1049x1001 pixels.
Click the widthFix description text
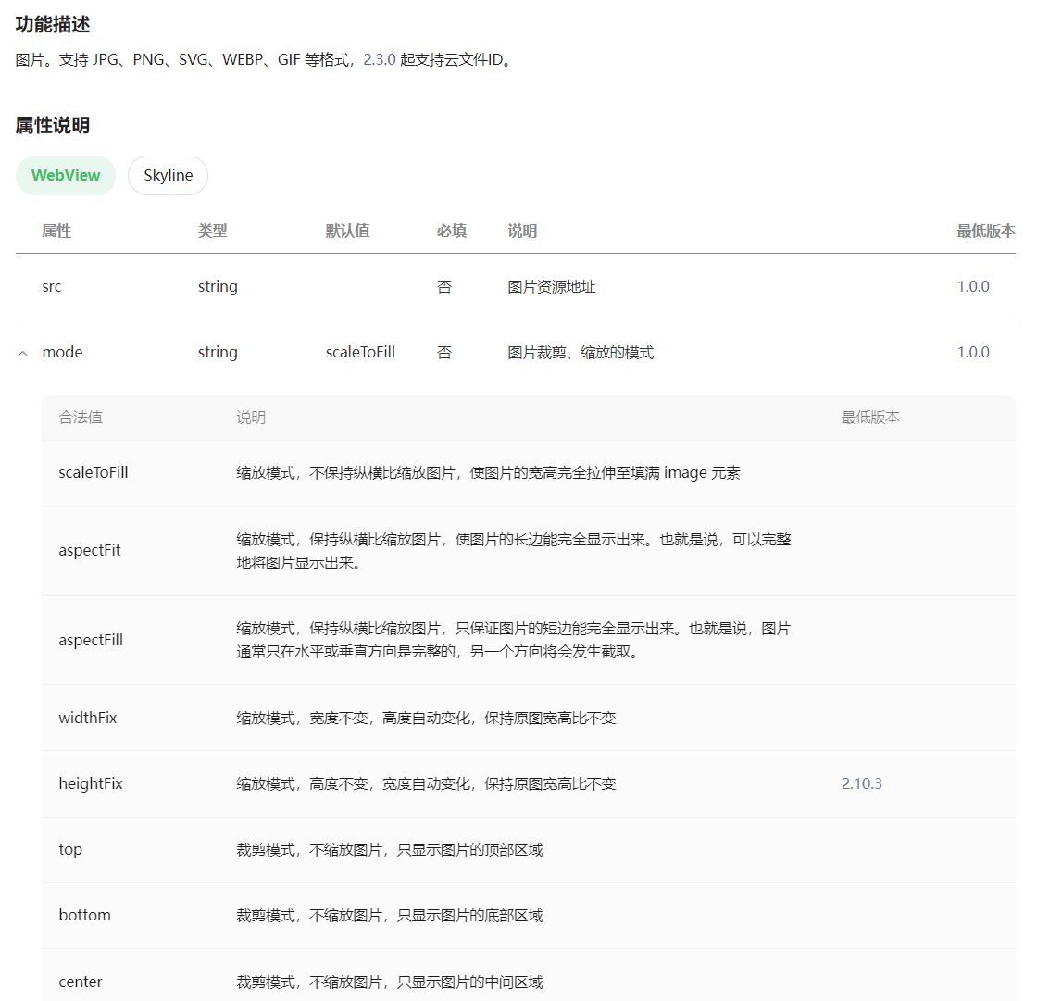(x=426, y=718)
